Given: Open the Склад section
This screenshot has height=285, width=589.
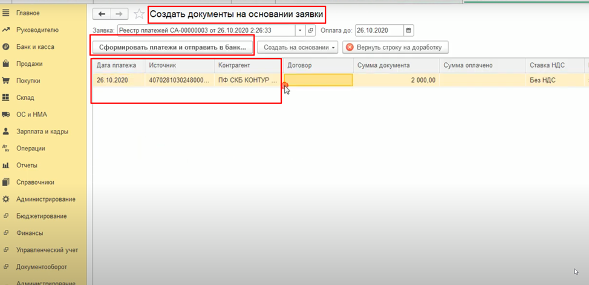Looking at the screenshot, I should point(25,97).
